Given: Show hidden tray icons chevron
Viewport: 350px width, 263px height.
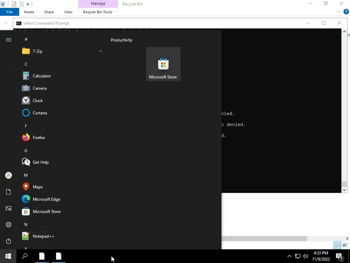Looking at the screenshot, I should tap(289, 256).
